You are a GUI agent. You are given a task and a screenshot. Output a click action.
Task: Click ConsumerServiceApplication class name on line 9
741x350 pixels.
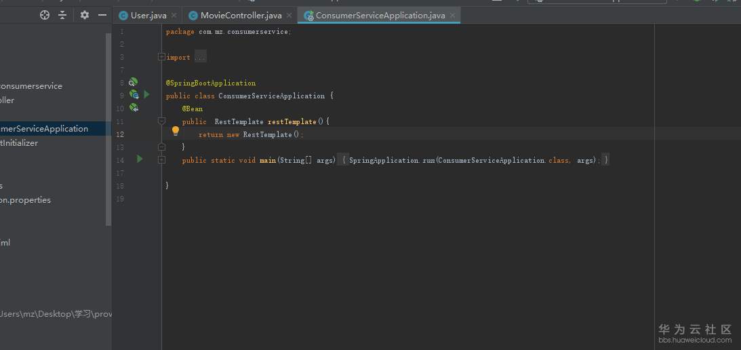click(x=272, y=96)
